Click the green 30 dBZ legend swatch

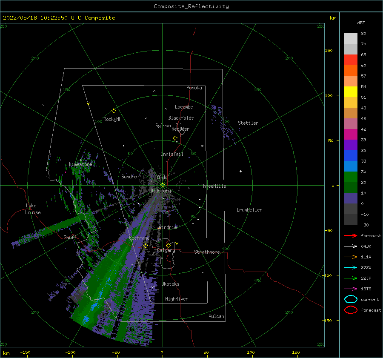[351, 177]
